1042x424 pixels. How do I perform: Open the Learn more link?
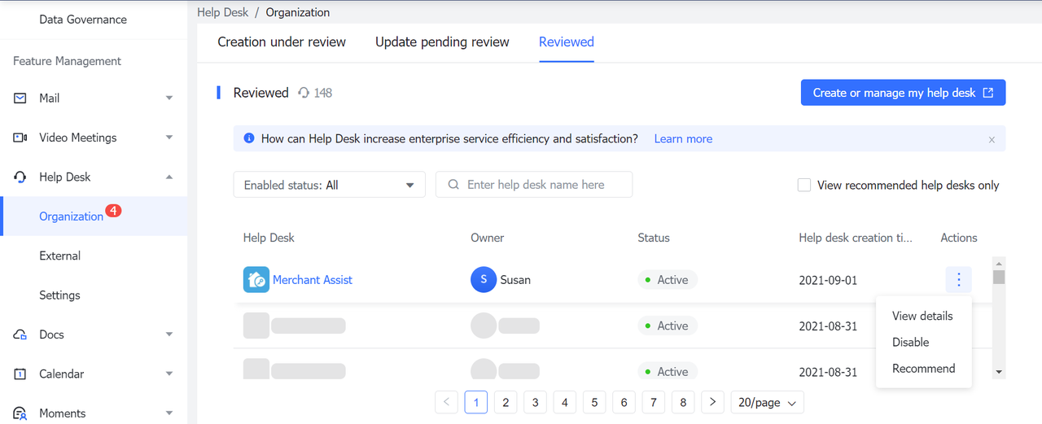(683, 139)
